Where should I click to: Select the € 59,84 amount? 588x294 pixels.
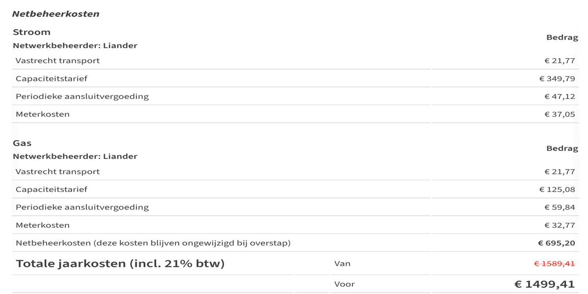[x=560, y=207]
